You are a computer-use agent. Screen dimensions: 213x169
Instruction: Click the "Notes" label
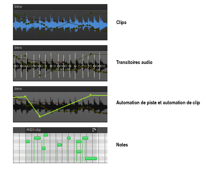(x=122, y=145)
